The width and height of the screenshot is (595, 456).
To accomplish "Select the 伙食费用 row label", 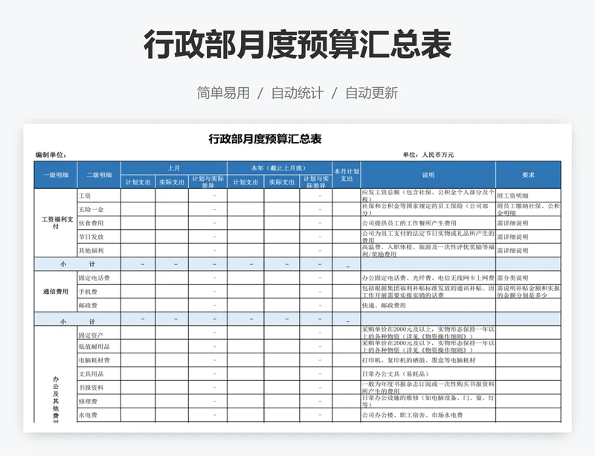I will point(91,223).
